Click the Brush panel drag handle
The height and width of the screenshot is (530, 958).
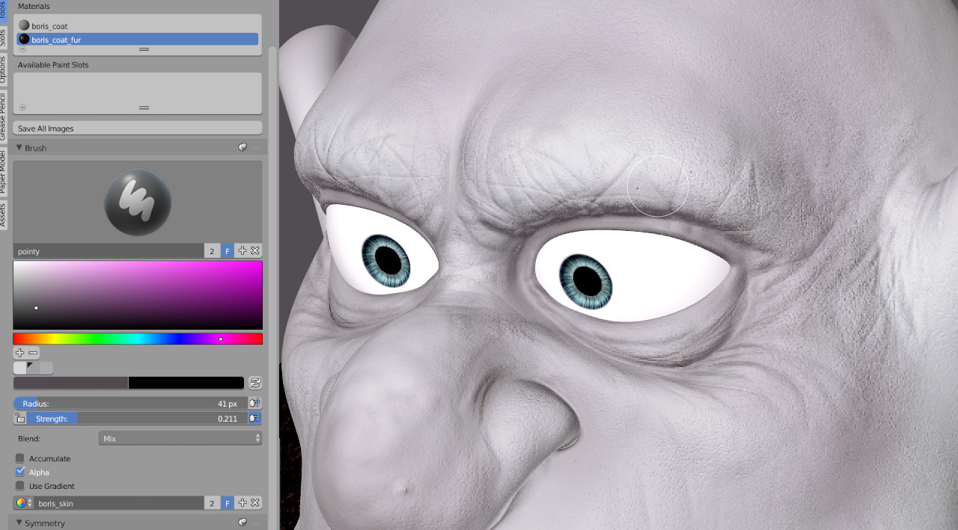(x=255, y=148)
